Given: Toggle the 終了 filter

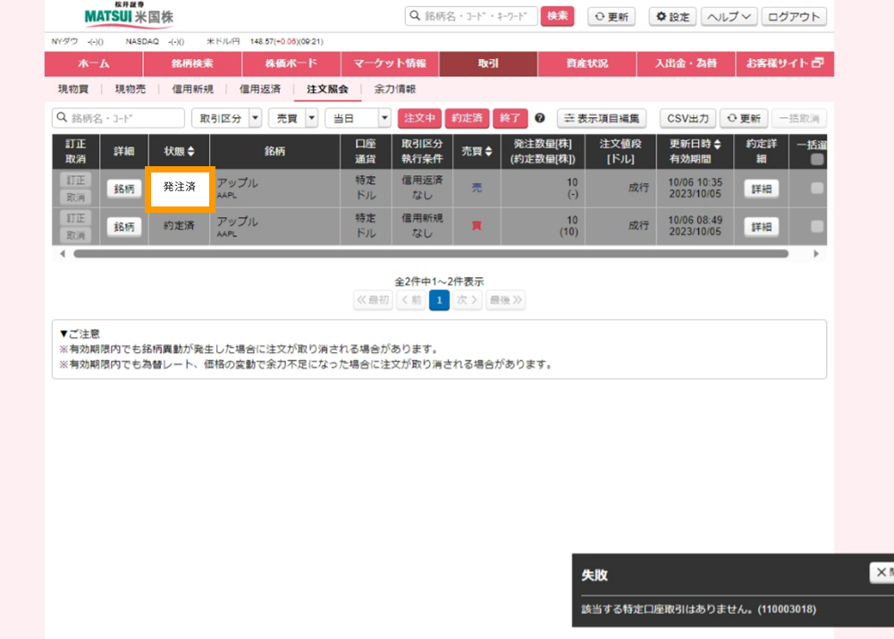Looking at the screenshot, I should tap(510, 118).
